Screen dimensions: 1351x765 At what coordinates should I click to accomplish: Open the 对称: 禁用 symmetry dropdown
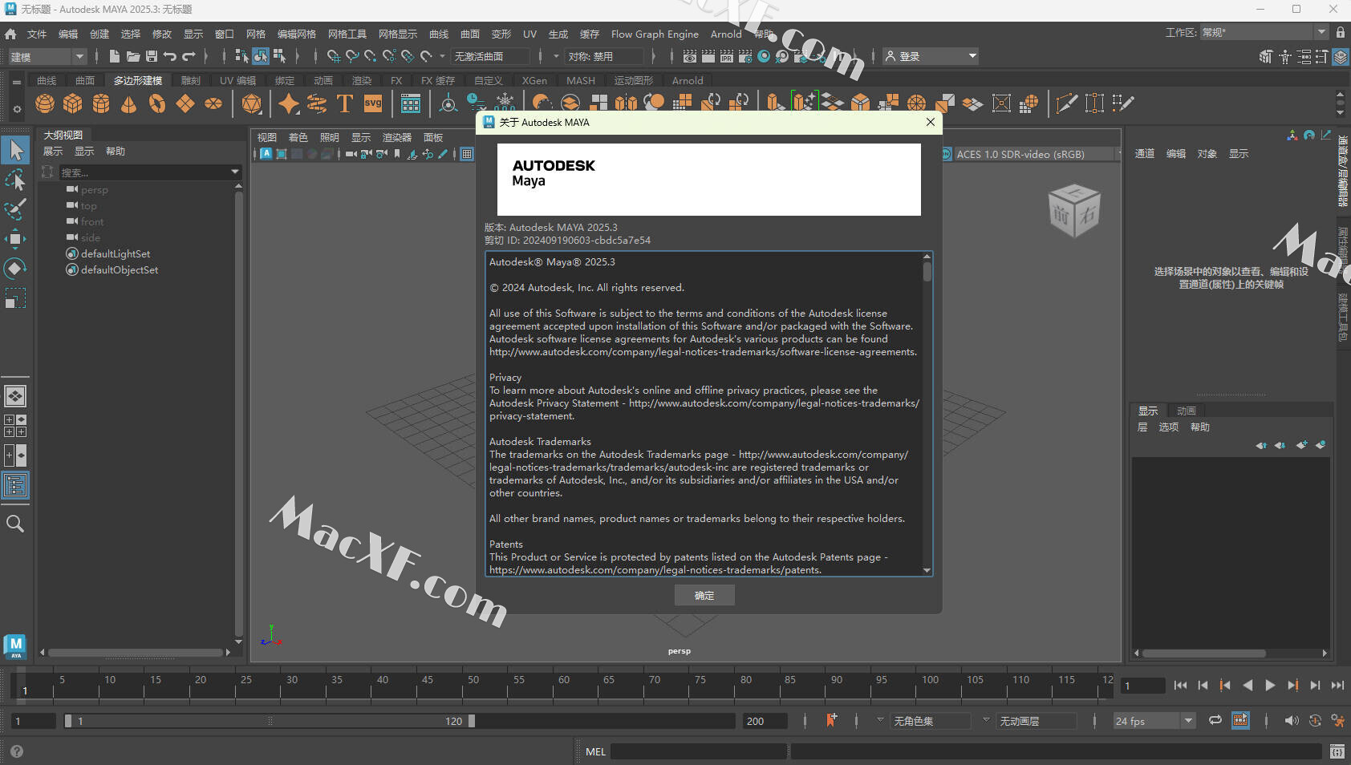[x=604, y=56]
